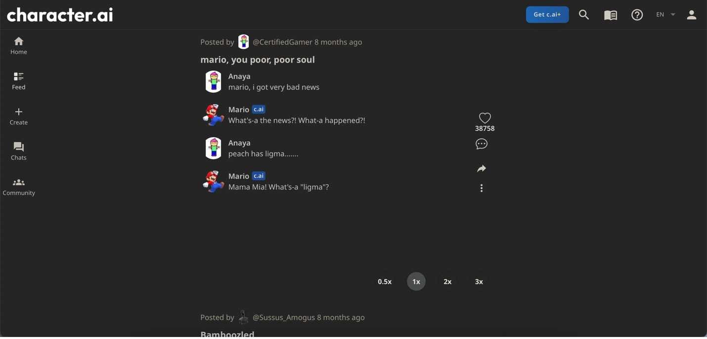
Task: Open the @CertifiedGamer profile link
Action: [x=282, y=42]
